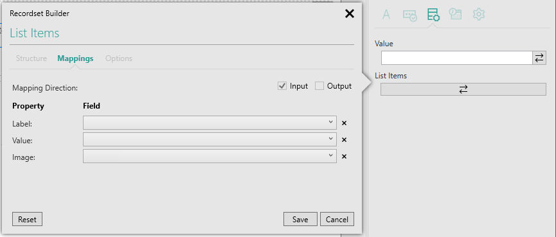Click the Reset button
The height and width of the screenshot is (237, 556).
pyautogui.click(x=27, y=219)
